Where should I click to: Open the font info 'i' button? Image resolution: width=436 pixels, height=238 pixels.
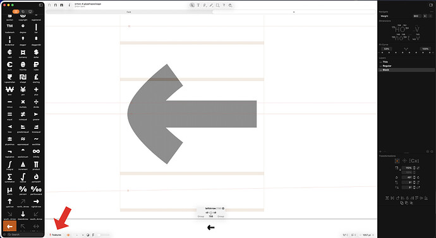[70, 5]
